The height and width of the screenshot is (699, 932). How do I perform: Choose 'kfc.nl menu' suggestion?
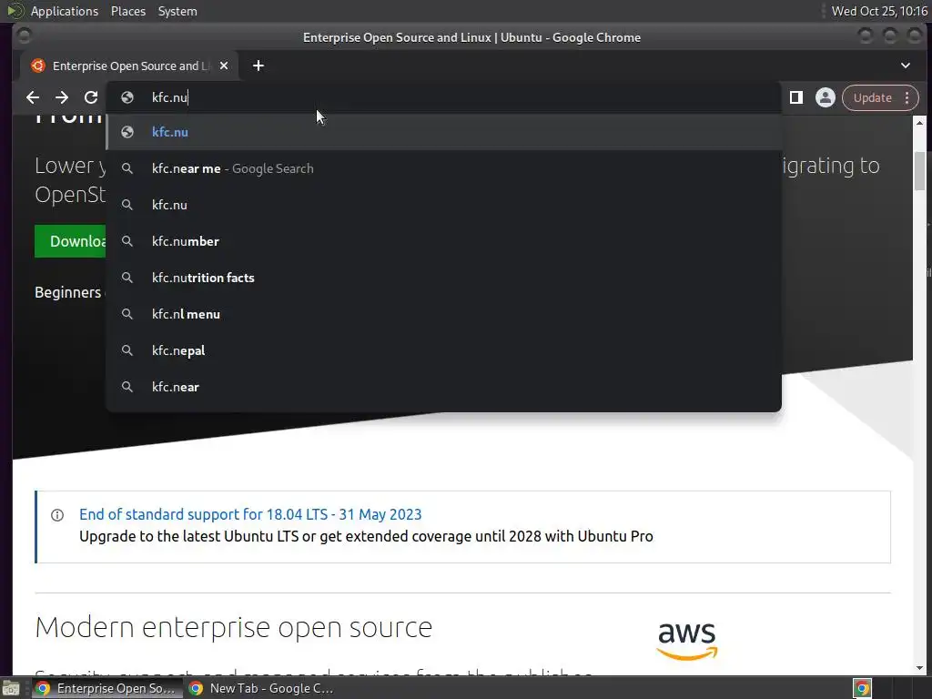point(443,314)
